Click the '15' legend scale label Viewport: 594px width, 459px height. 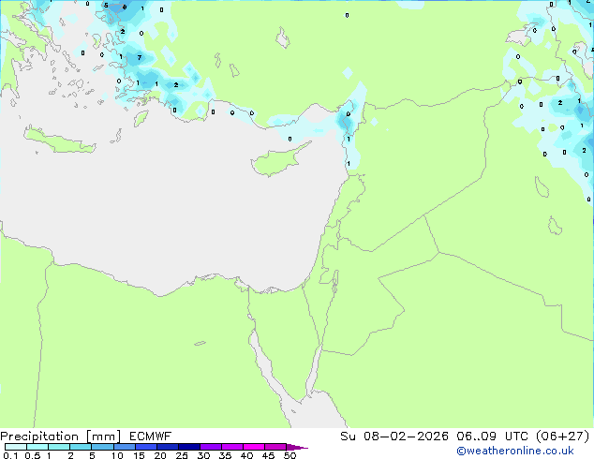[139, 455]
